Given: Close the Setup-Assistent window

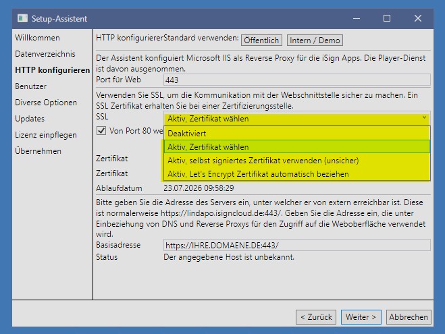Looking at the screenshot, I should (x=418, y=18).
